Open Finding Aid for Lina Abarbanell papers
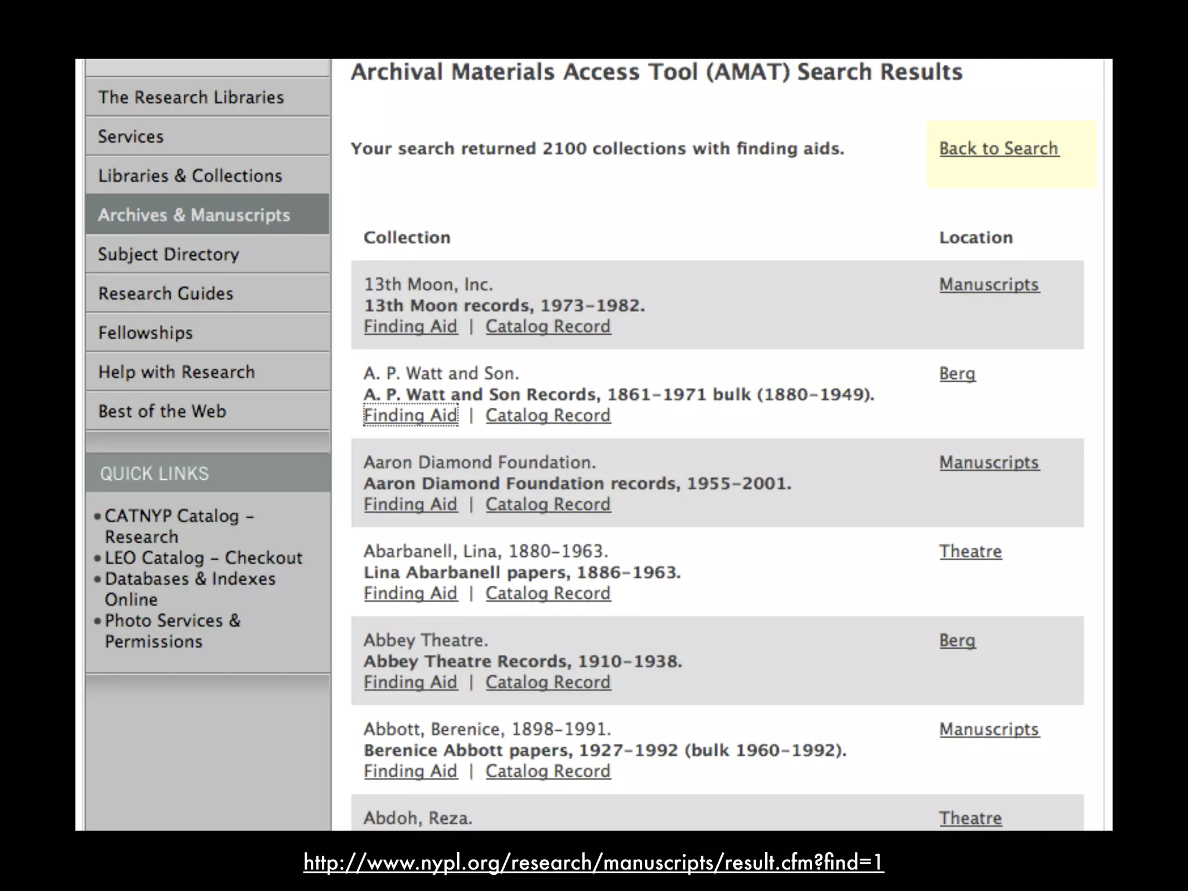This screenshot has height=891, width=1188. pyautogui.click(x=411, y=593)
